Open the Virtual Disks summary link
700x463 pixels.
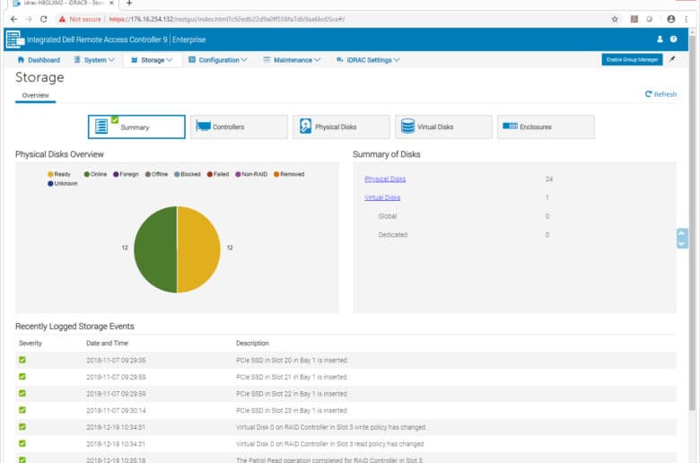pos(382,197)
